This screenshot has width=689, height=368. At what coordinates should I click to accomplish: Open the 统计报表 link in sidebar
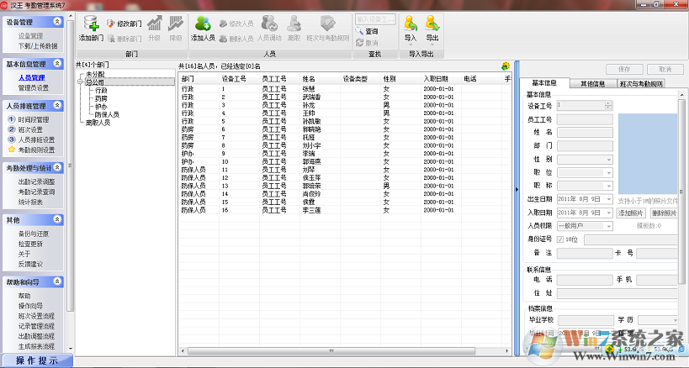(31, 202)
